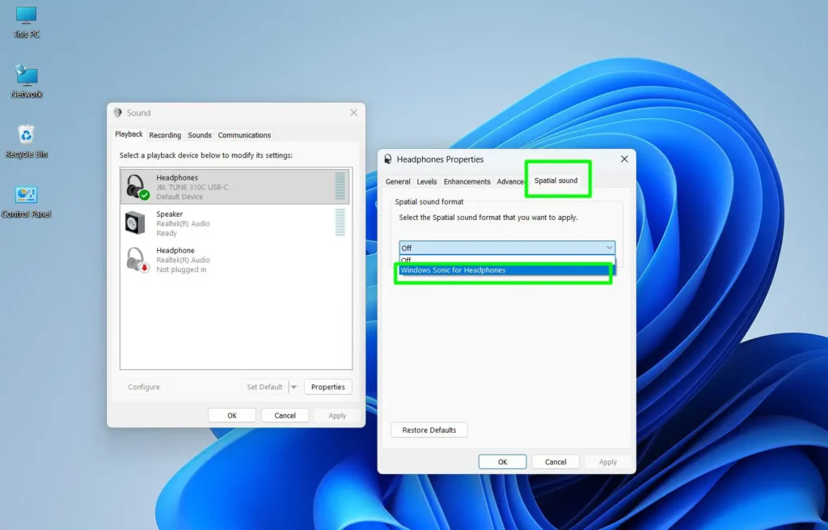
Task: Click the Restore Defaults button
Action: click(x=429, y=430)
